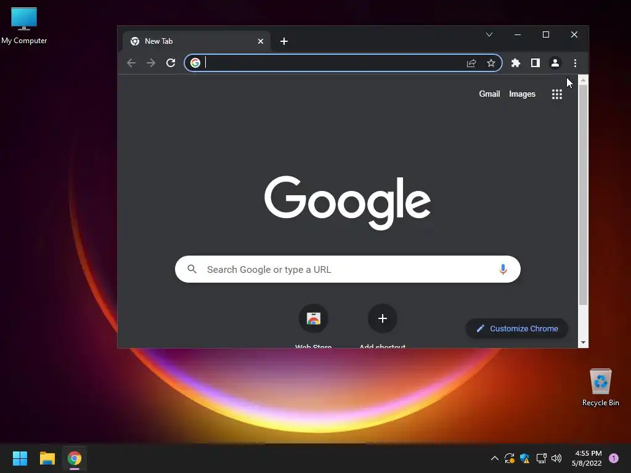Minimize the Chrome window
Viewport: 631px width, 473px height.
coord(518,34)
